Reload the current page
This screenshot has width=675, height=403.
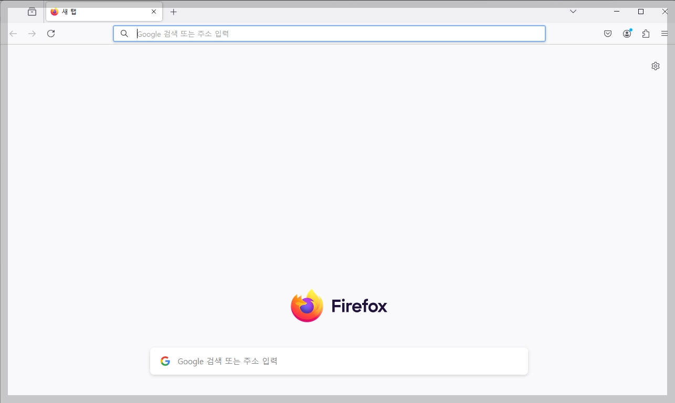51,34
